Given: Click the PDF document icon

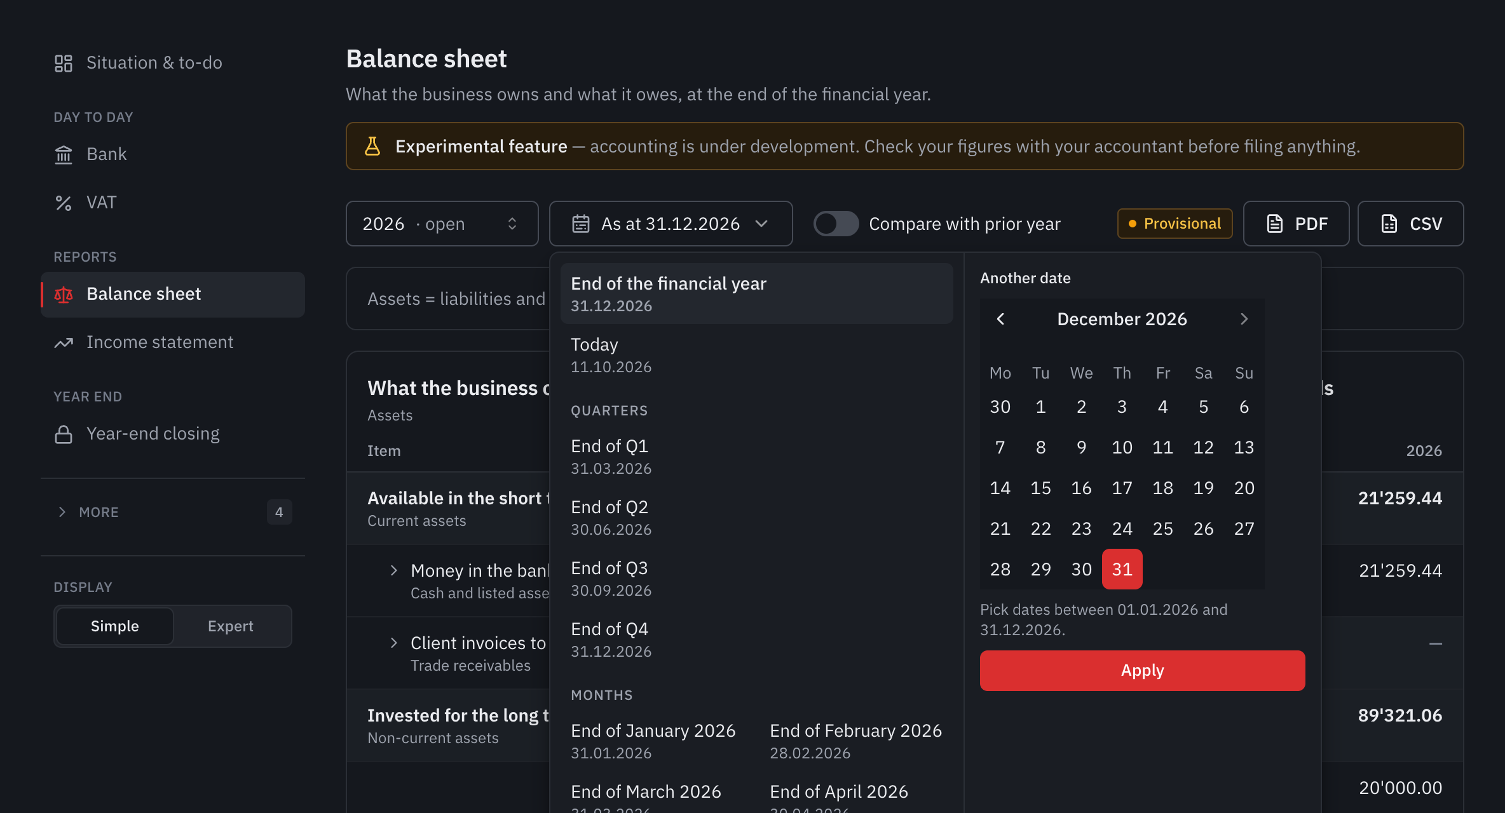Looking at the screenshot, I should [x=1275, y=224].
